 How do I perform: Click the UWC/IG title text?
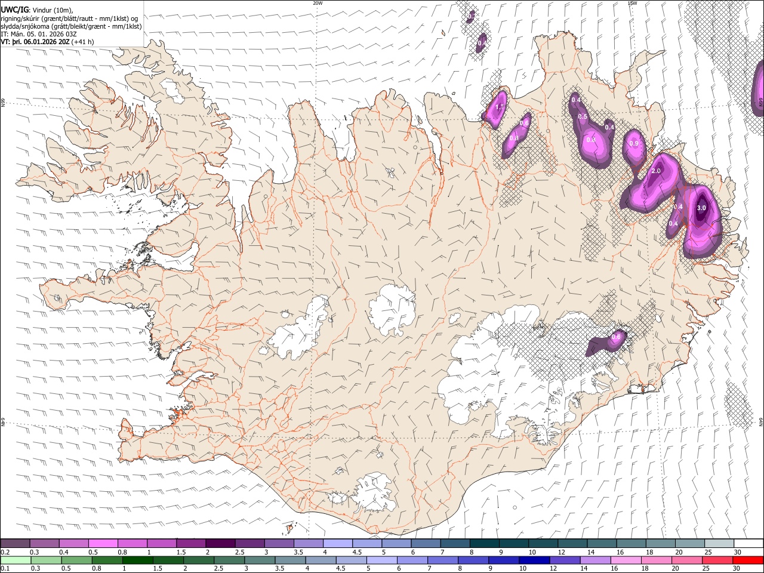(14, 10)
